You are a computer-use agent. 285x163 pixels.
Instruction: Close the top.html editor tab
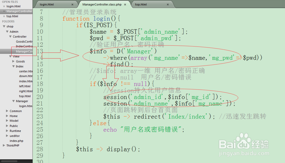(x=168, y=5)
